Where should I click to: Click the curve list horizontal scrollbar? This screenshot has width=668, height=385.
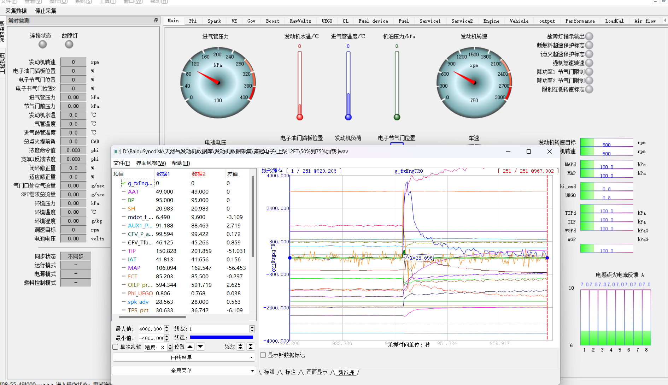152,317
